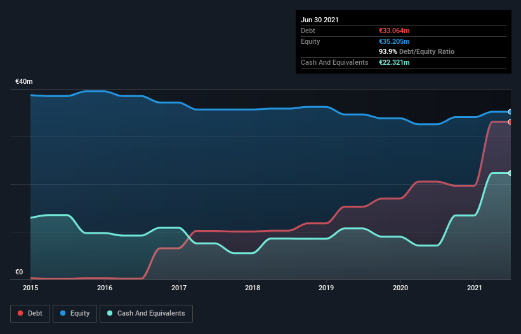Click the 2016 x-axis label
The height and width of the screenshot is (334, 521).
[x=105, y=288]
